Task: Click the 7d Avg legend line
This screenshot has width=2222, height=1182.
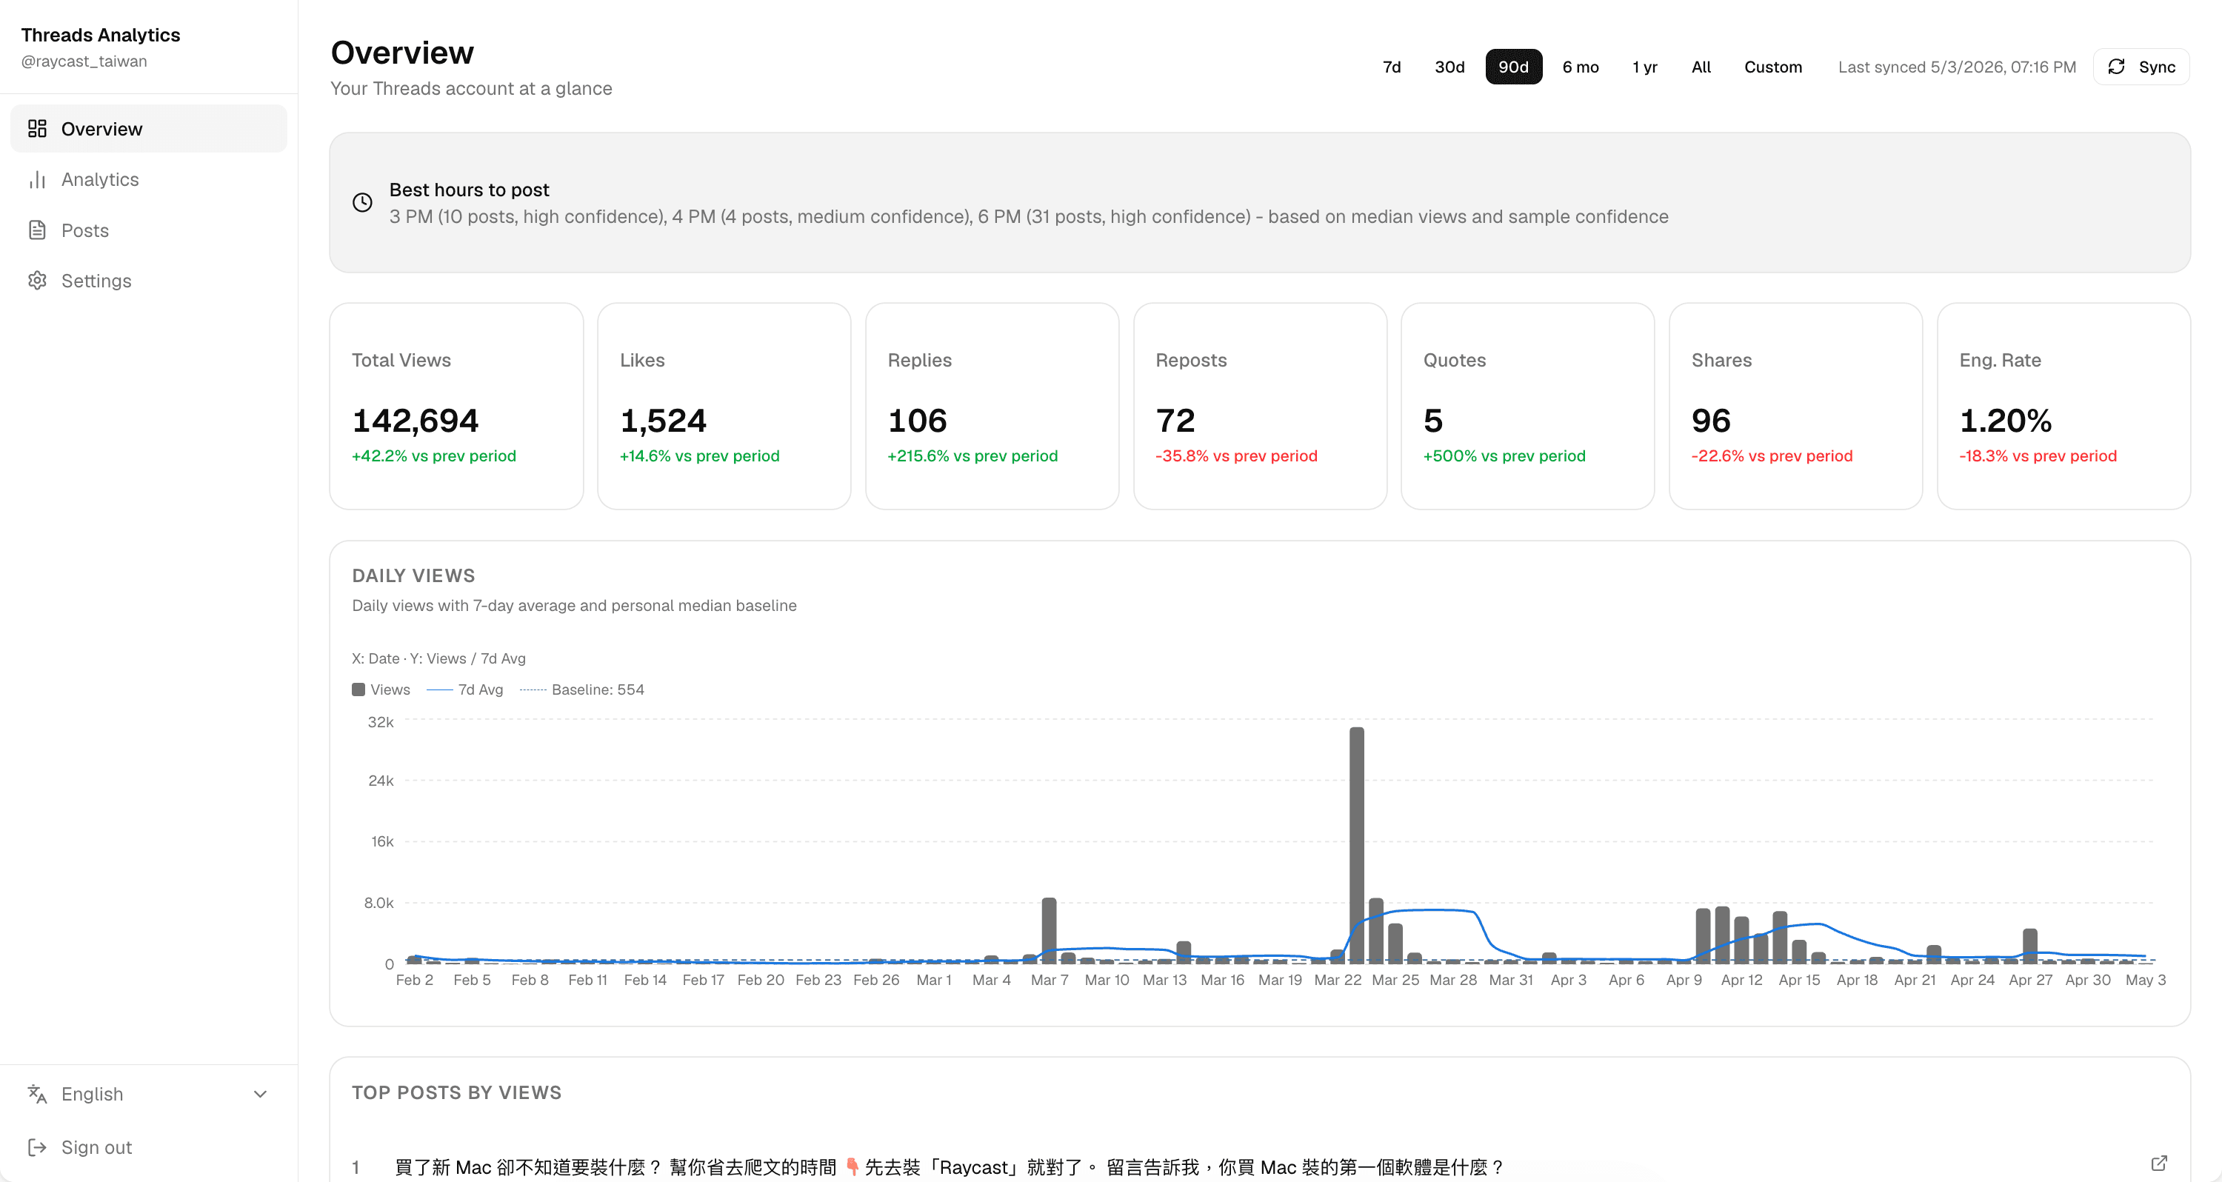Action: (x=440, y=689)
